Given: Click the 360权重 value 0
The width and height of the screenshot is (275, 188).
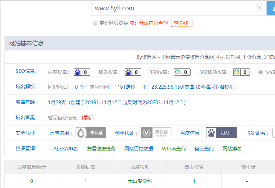Looking at the screenshot, I should click(185, 72).
